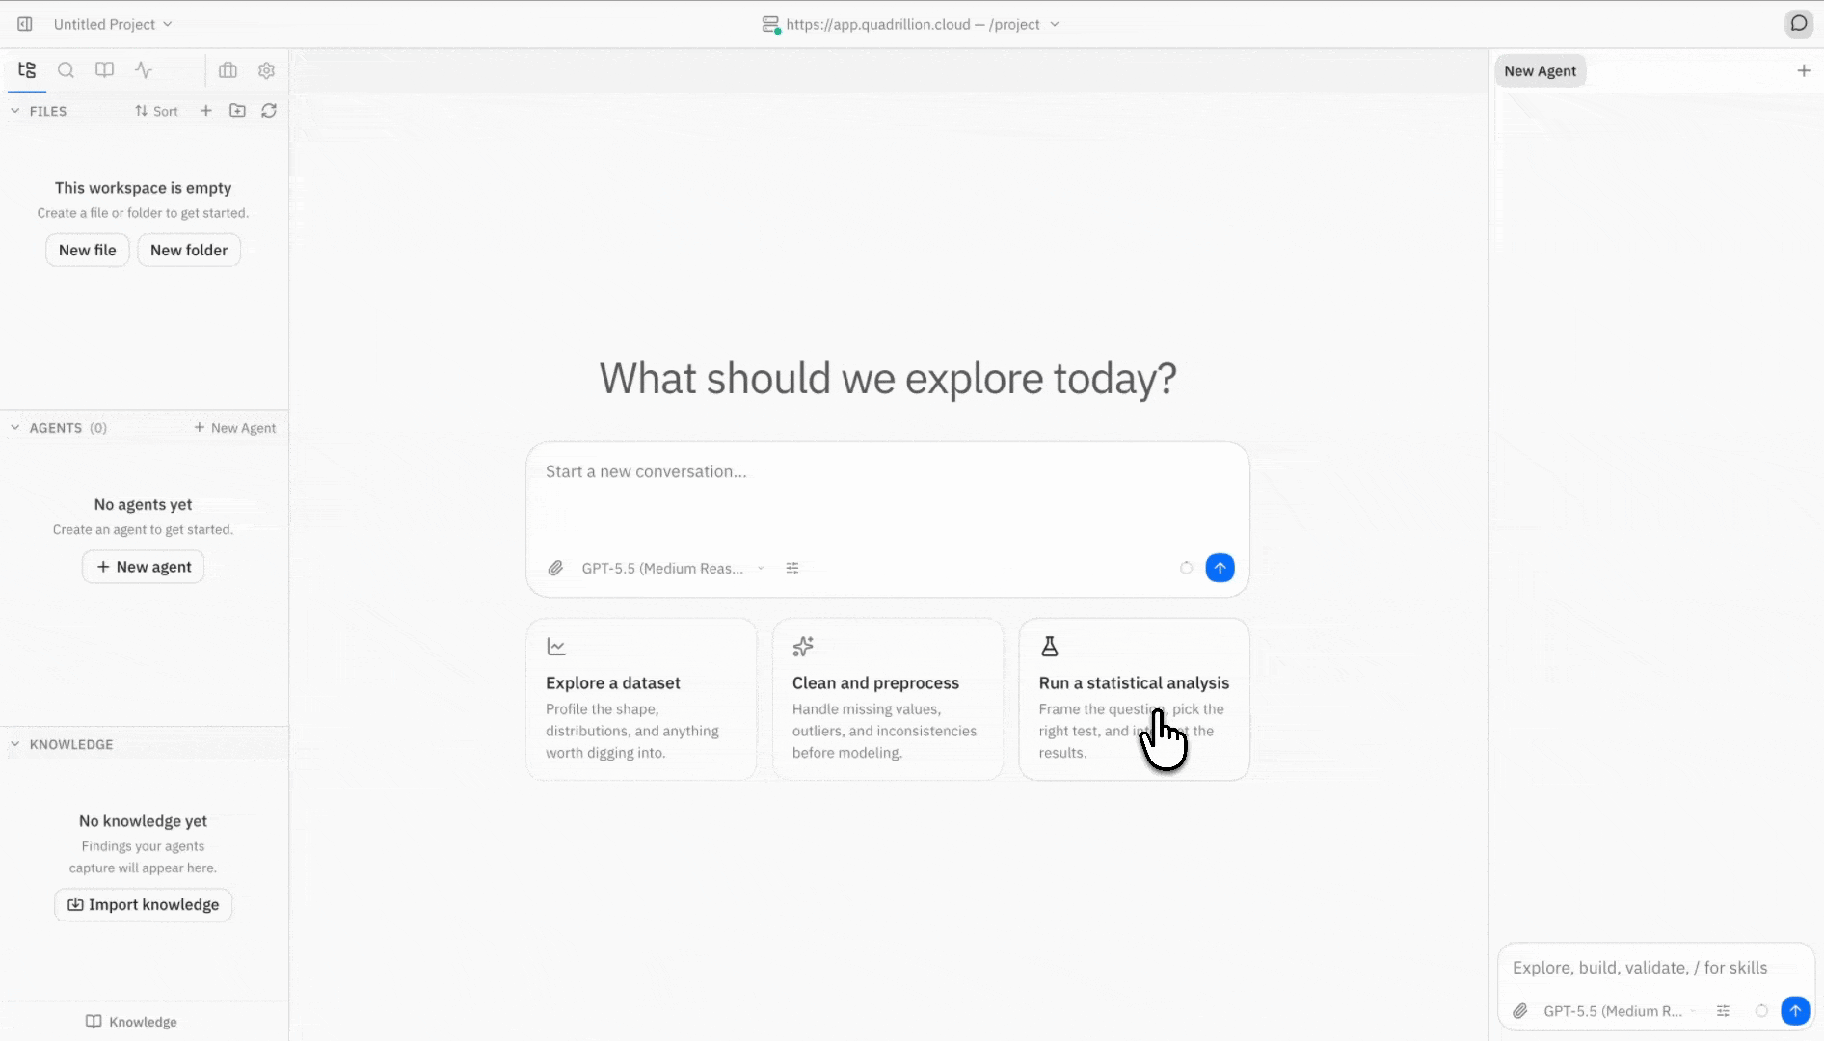This screenshot has width=1824, height=1041.
Task: Click the Import knowledge button
Action: click(x=144, y=904)
